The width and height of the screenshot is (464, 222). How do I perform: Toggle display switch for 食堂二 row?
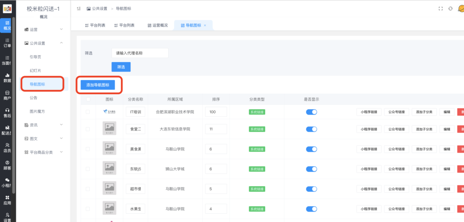[x=311, y=129]
